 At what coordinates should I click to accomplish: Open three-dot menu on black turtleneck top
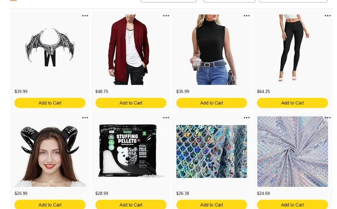pos(246,15)
